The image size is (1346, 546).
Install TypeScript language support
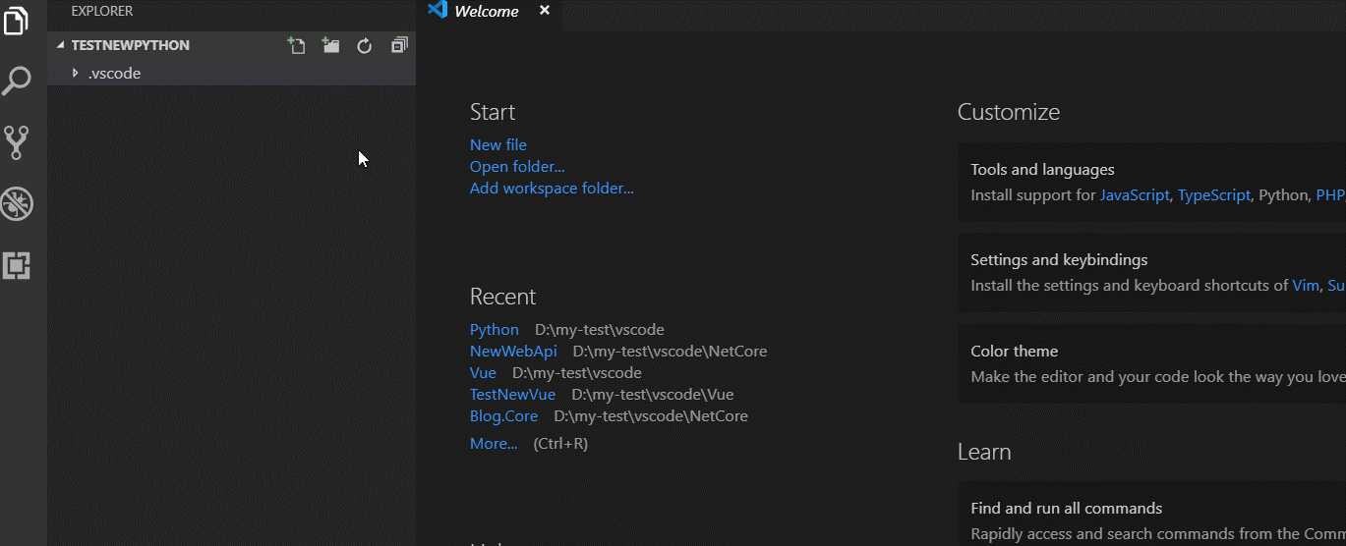point(1214,194)
